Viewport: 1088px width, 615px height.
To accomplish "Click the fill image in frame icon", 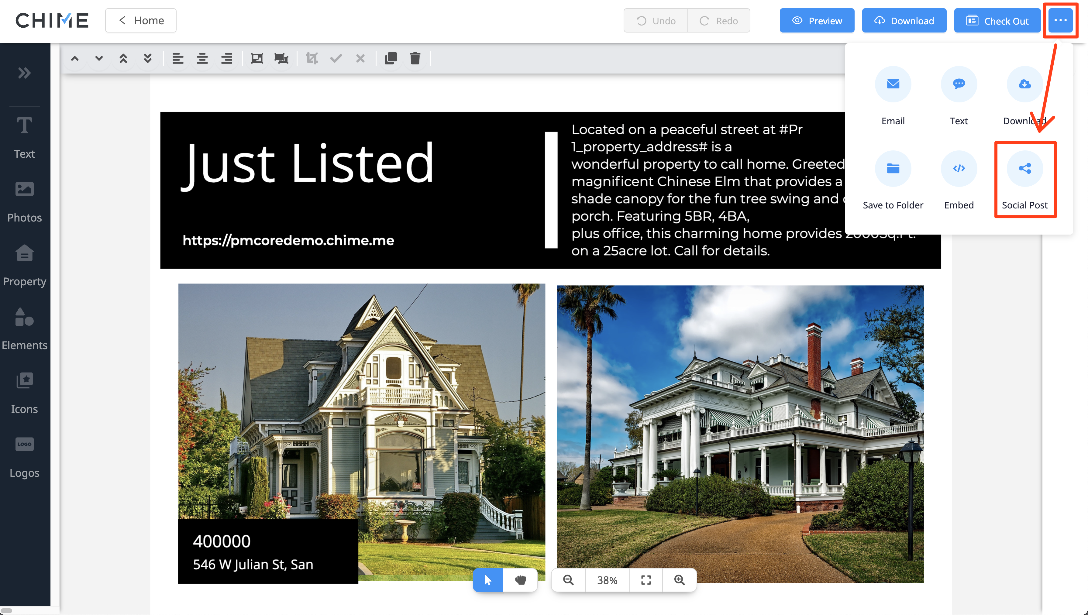I will (x=281, y=58).
